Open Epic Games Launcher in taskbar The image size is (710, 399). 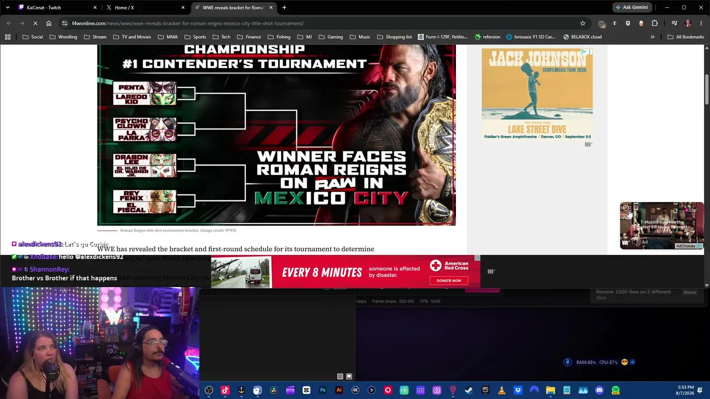pyautogui.click(x=485, y=390)
